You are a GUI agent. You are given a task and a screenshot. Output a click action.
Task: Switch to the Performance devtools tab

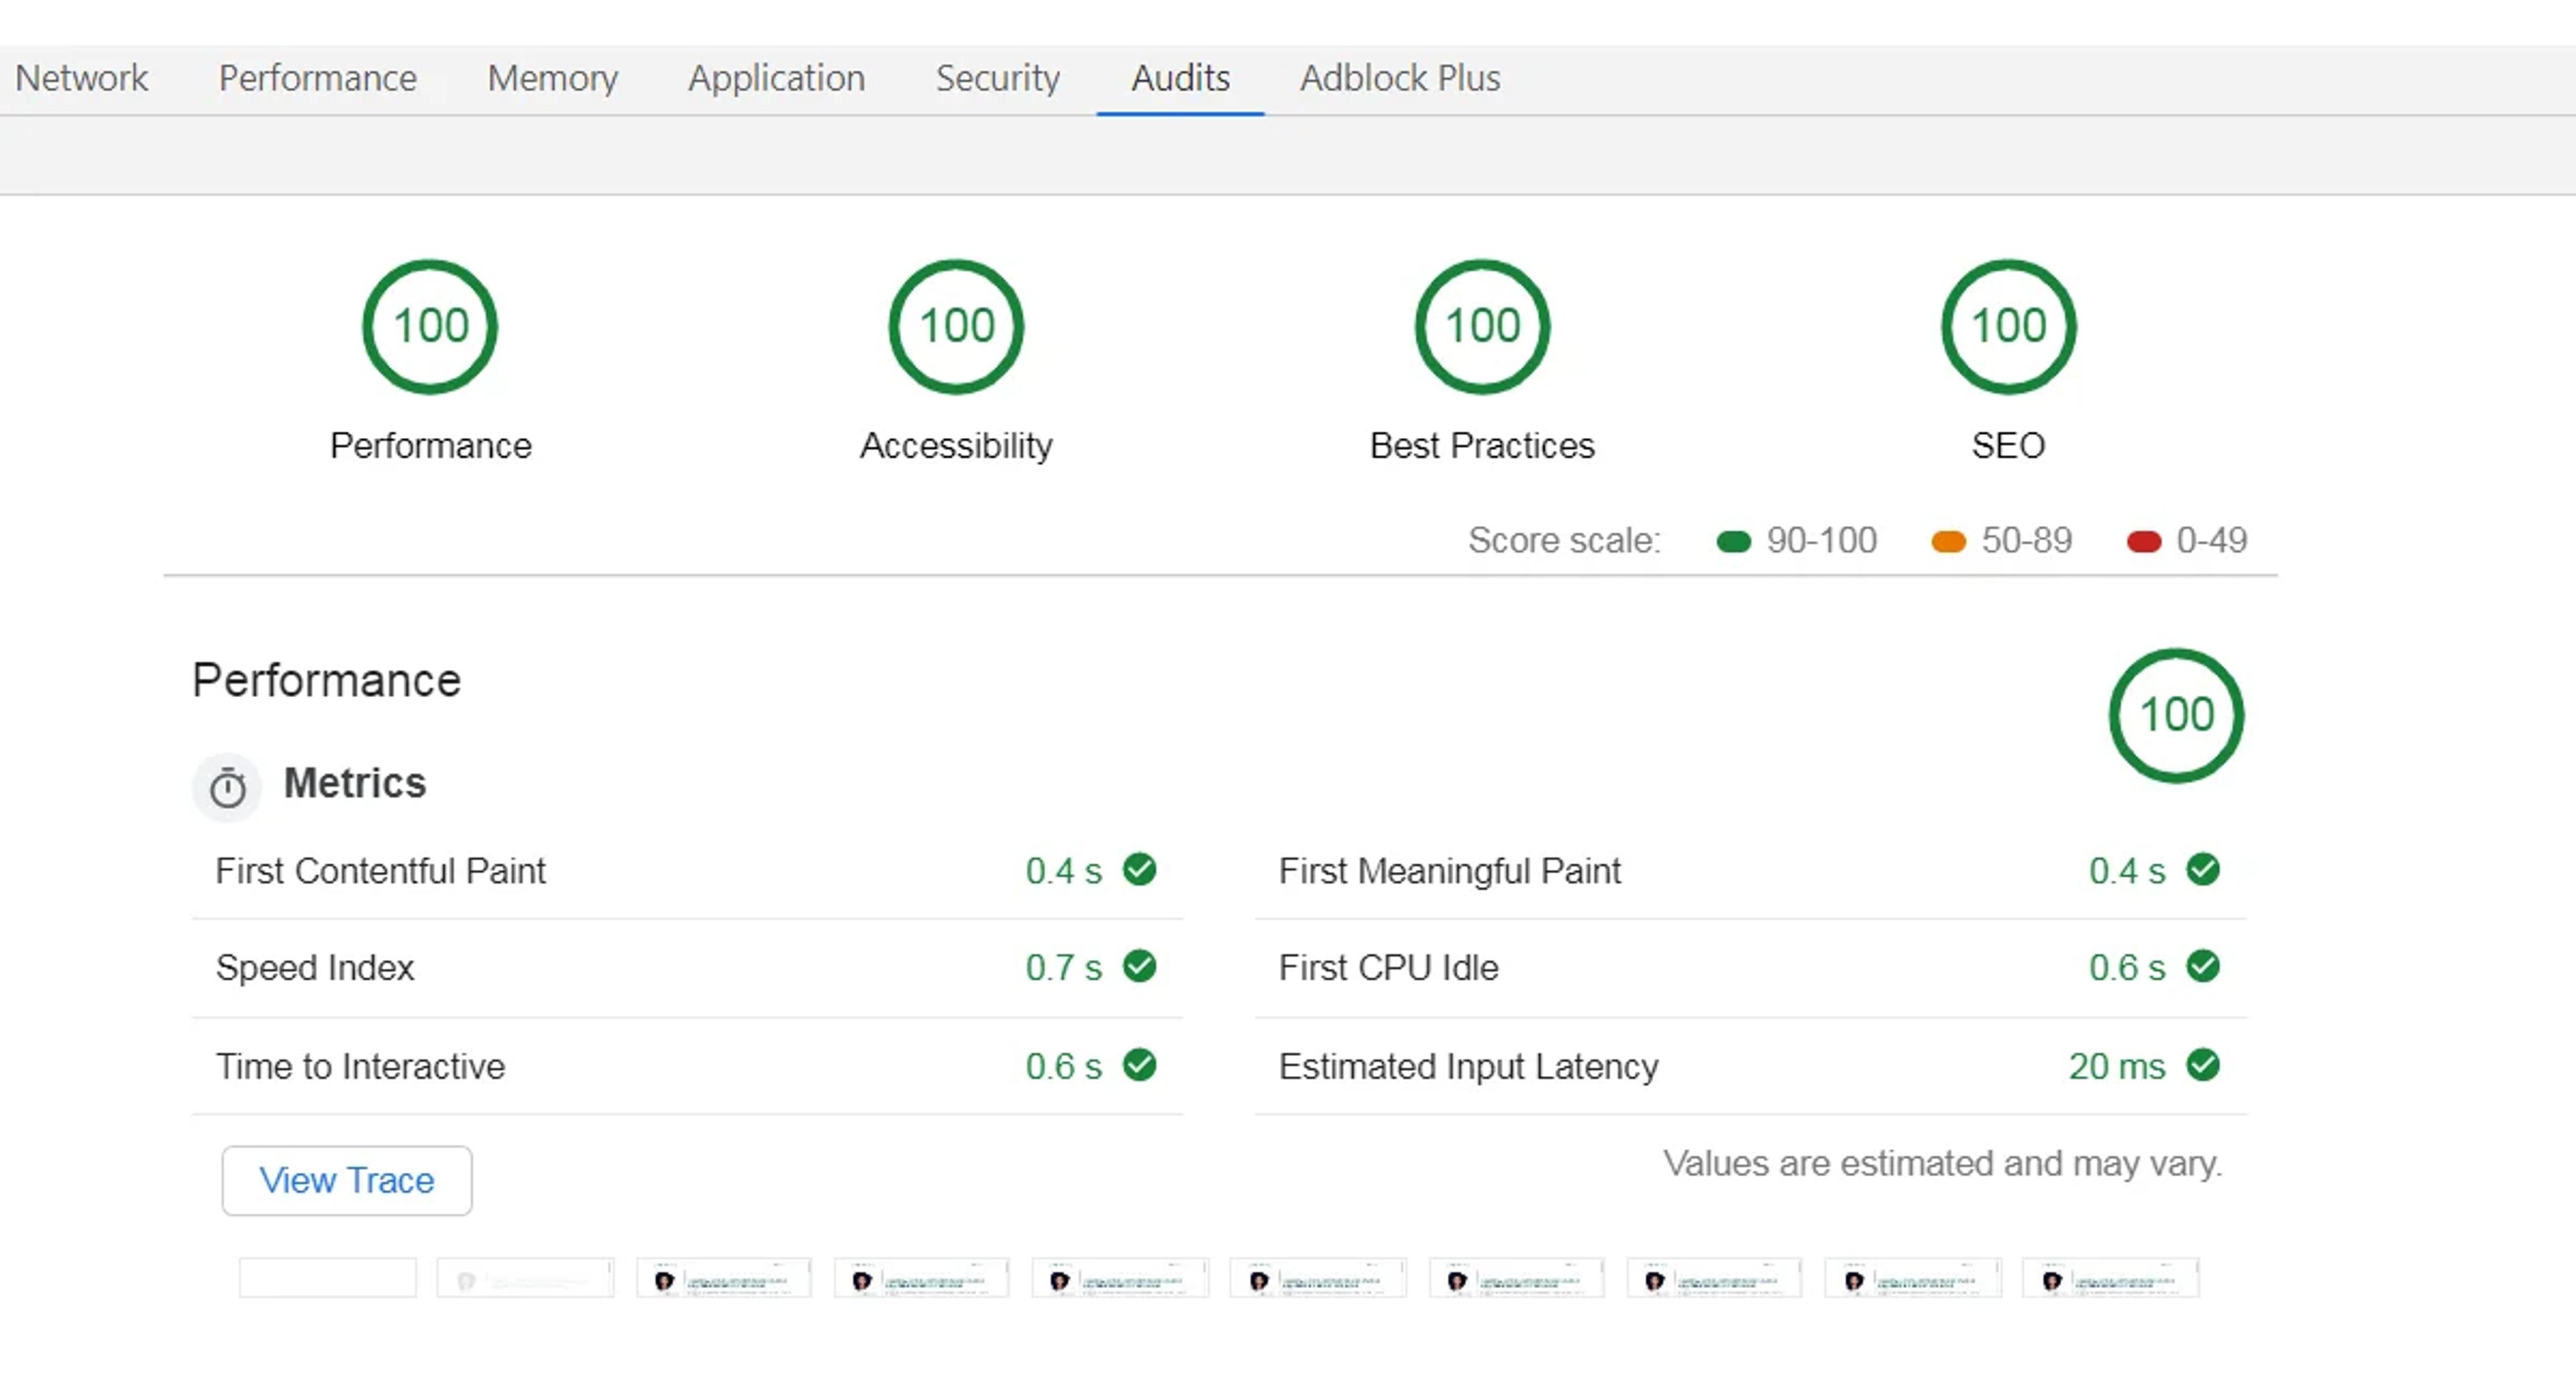(x=317, y=78)
